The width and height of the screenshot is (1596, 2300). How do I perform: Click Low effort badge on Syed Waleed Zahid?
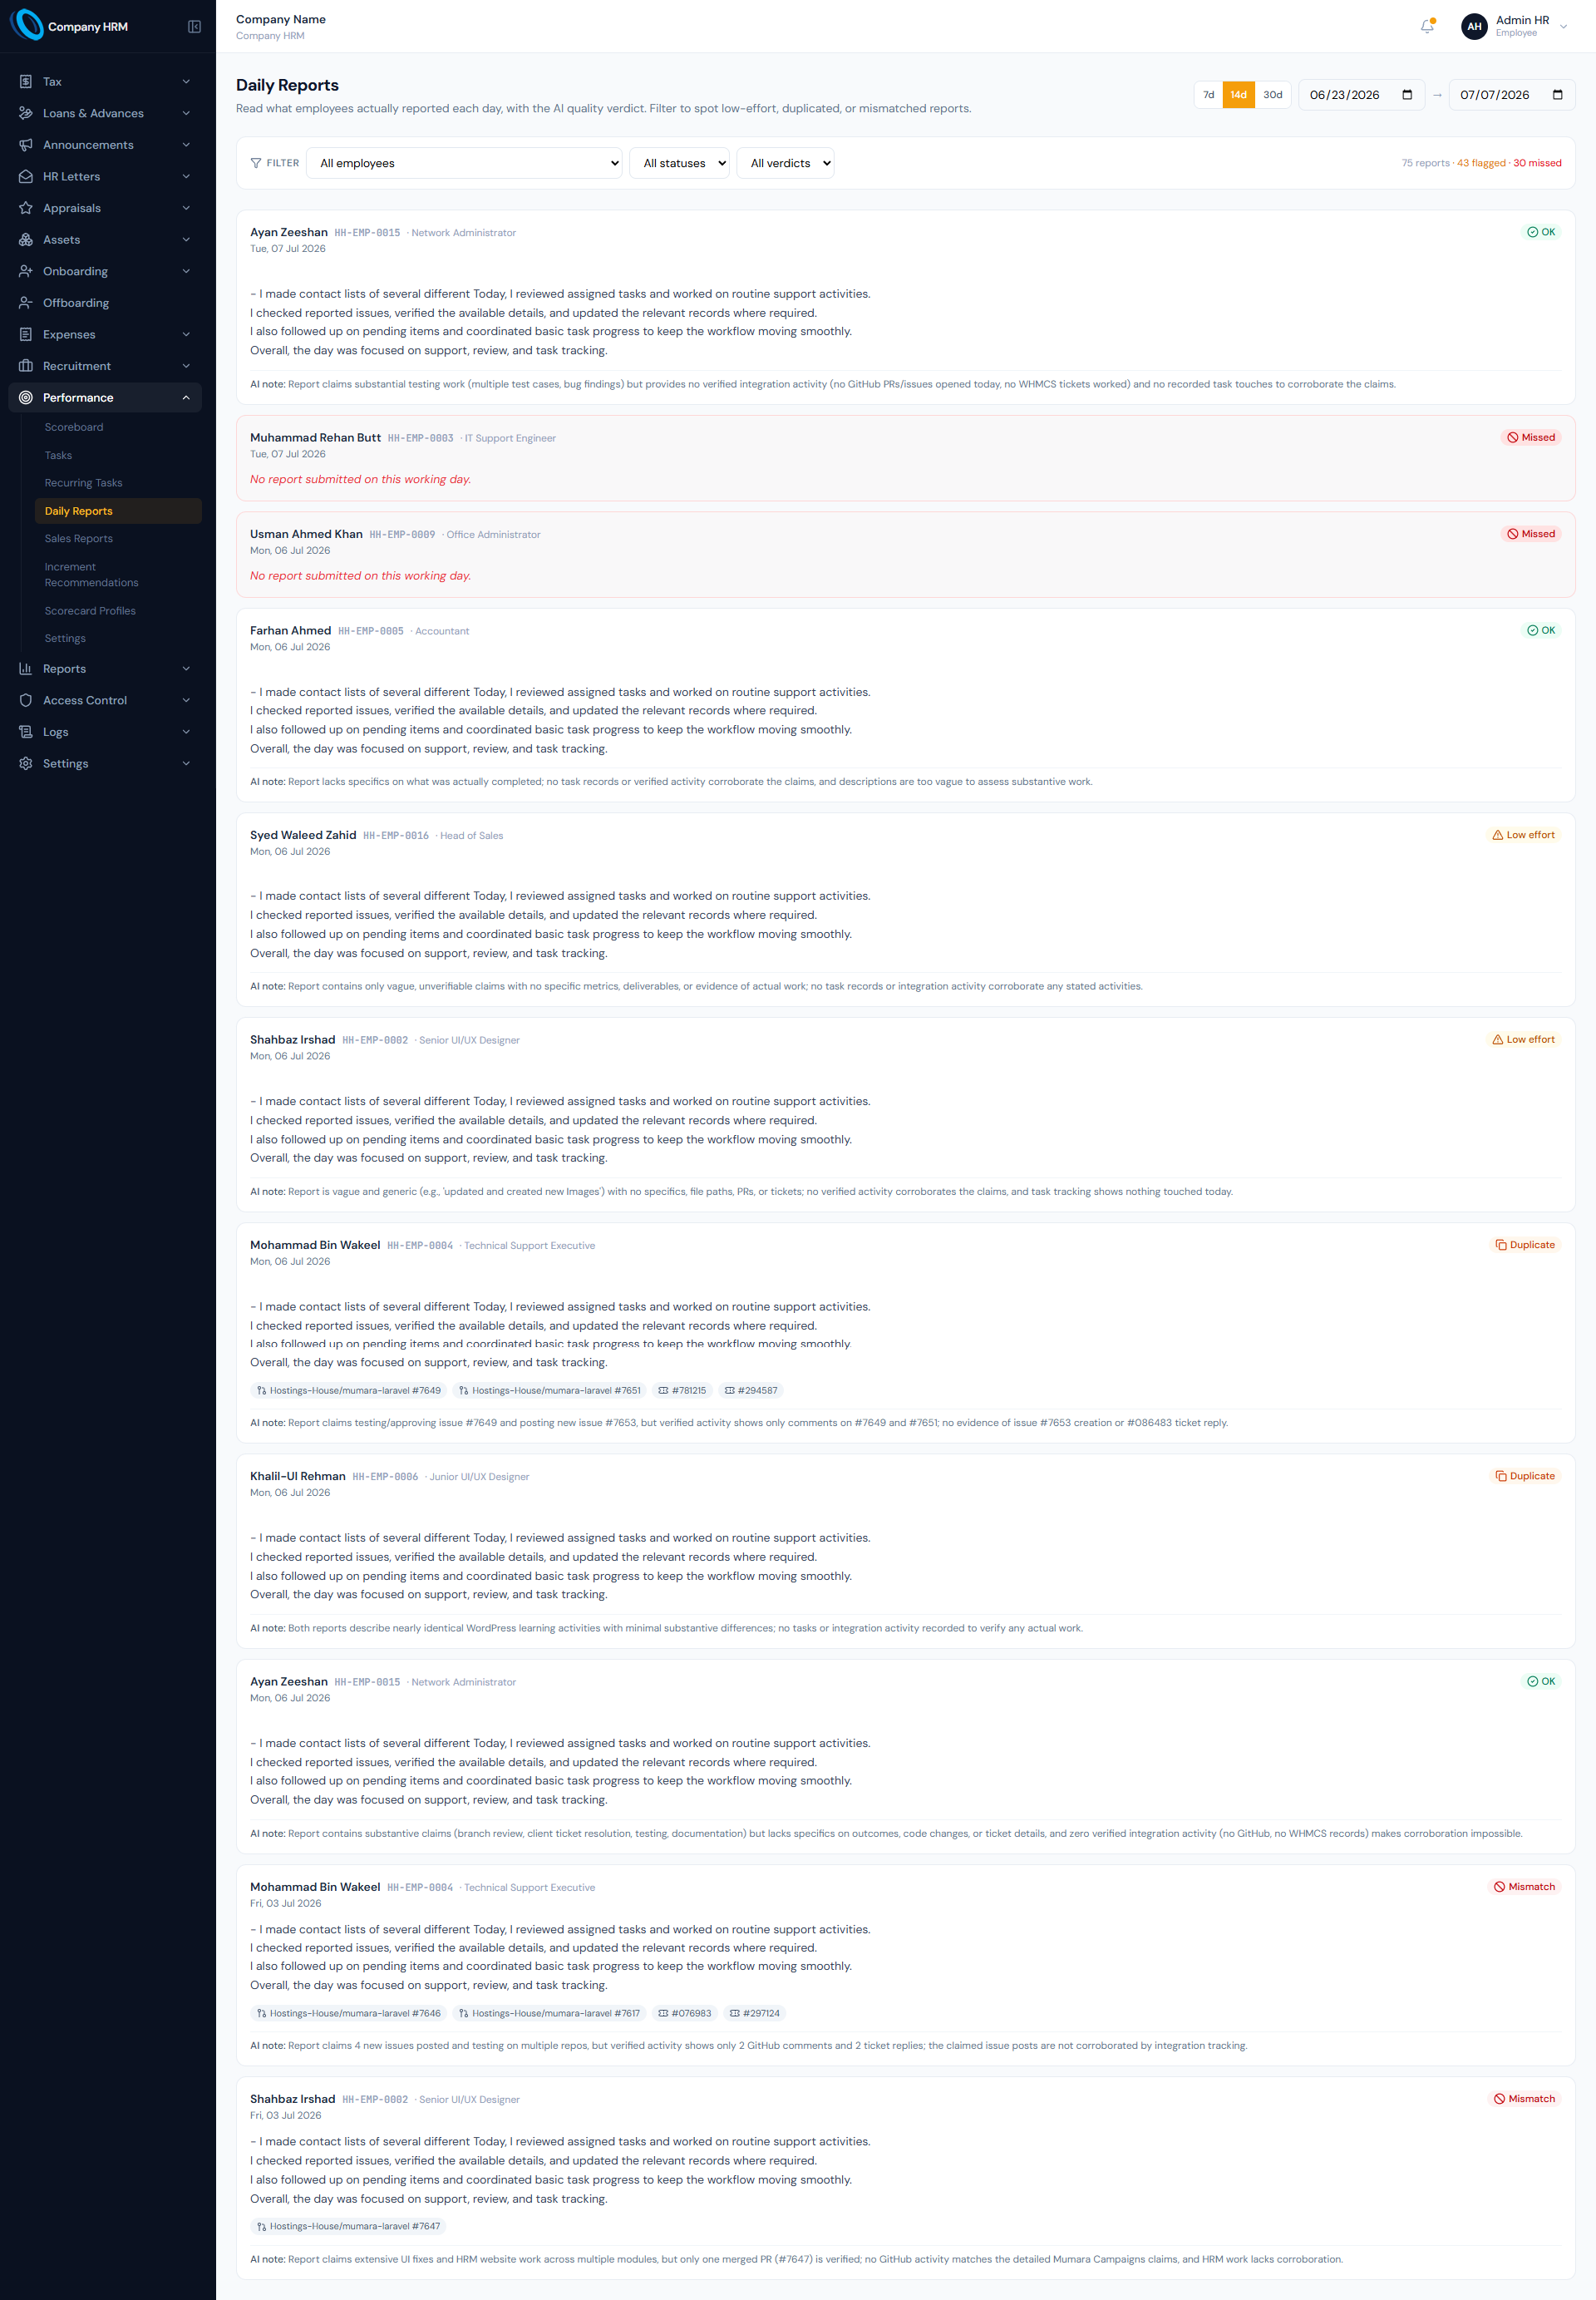[1523, 834]
